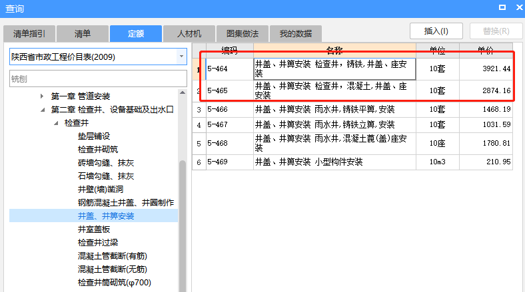This screenshot has height=292, width=525.
Task: Close the 查询 dialog
Action: 519,7
